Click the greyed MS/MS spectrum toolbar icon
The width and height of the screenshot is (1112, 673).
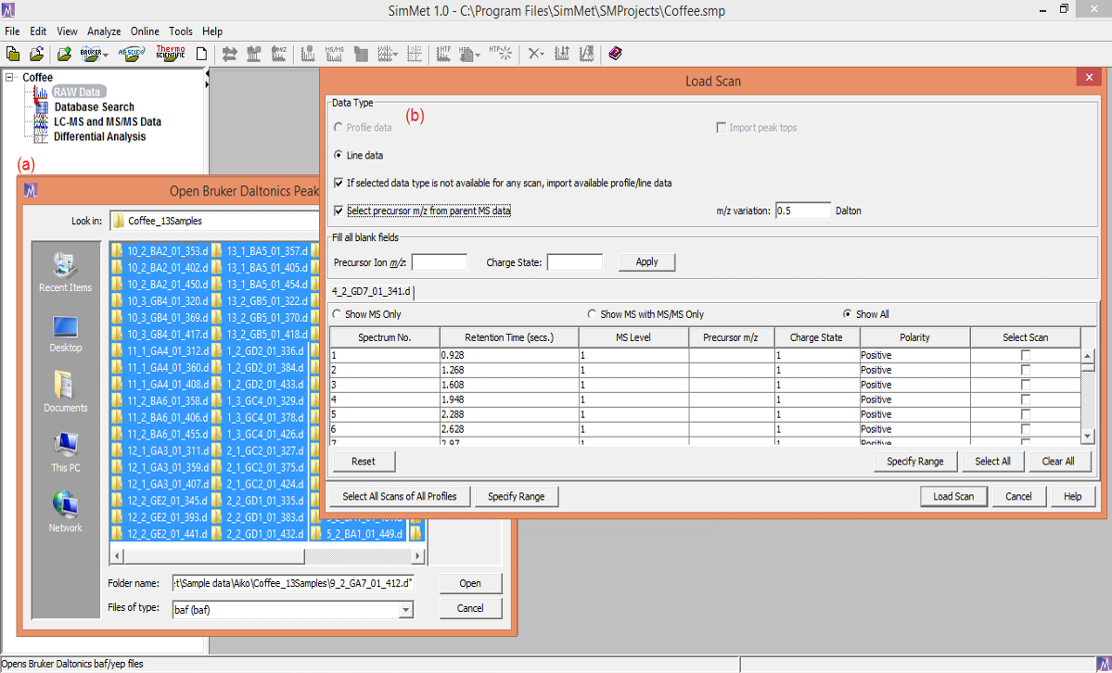tap(334, 54)
